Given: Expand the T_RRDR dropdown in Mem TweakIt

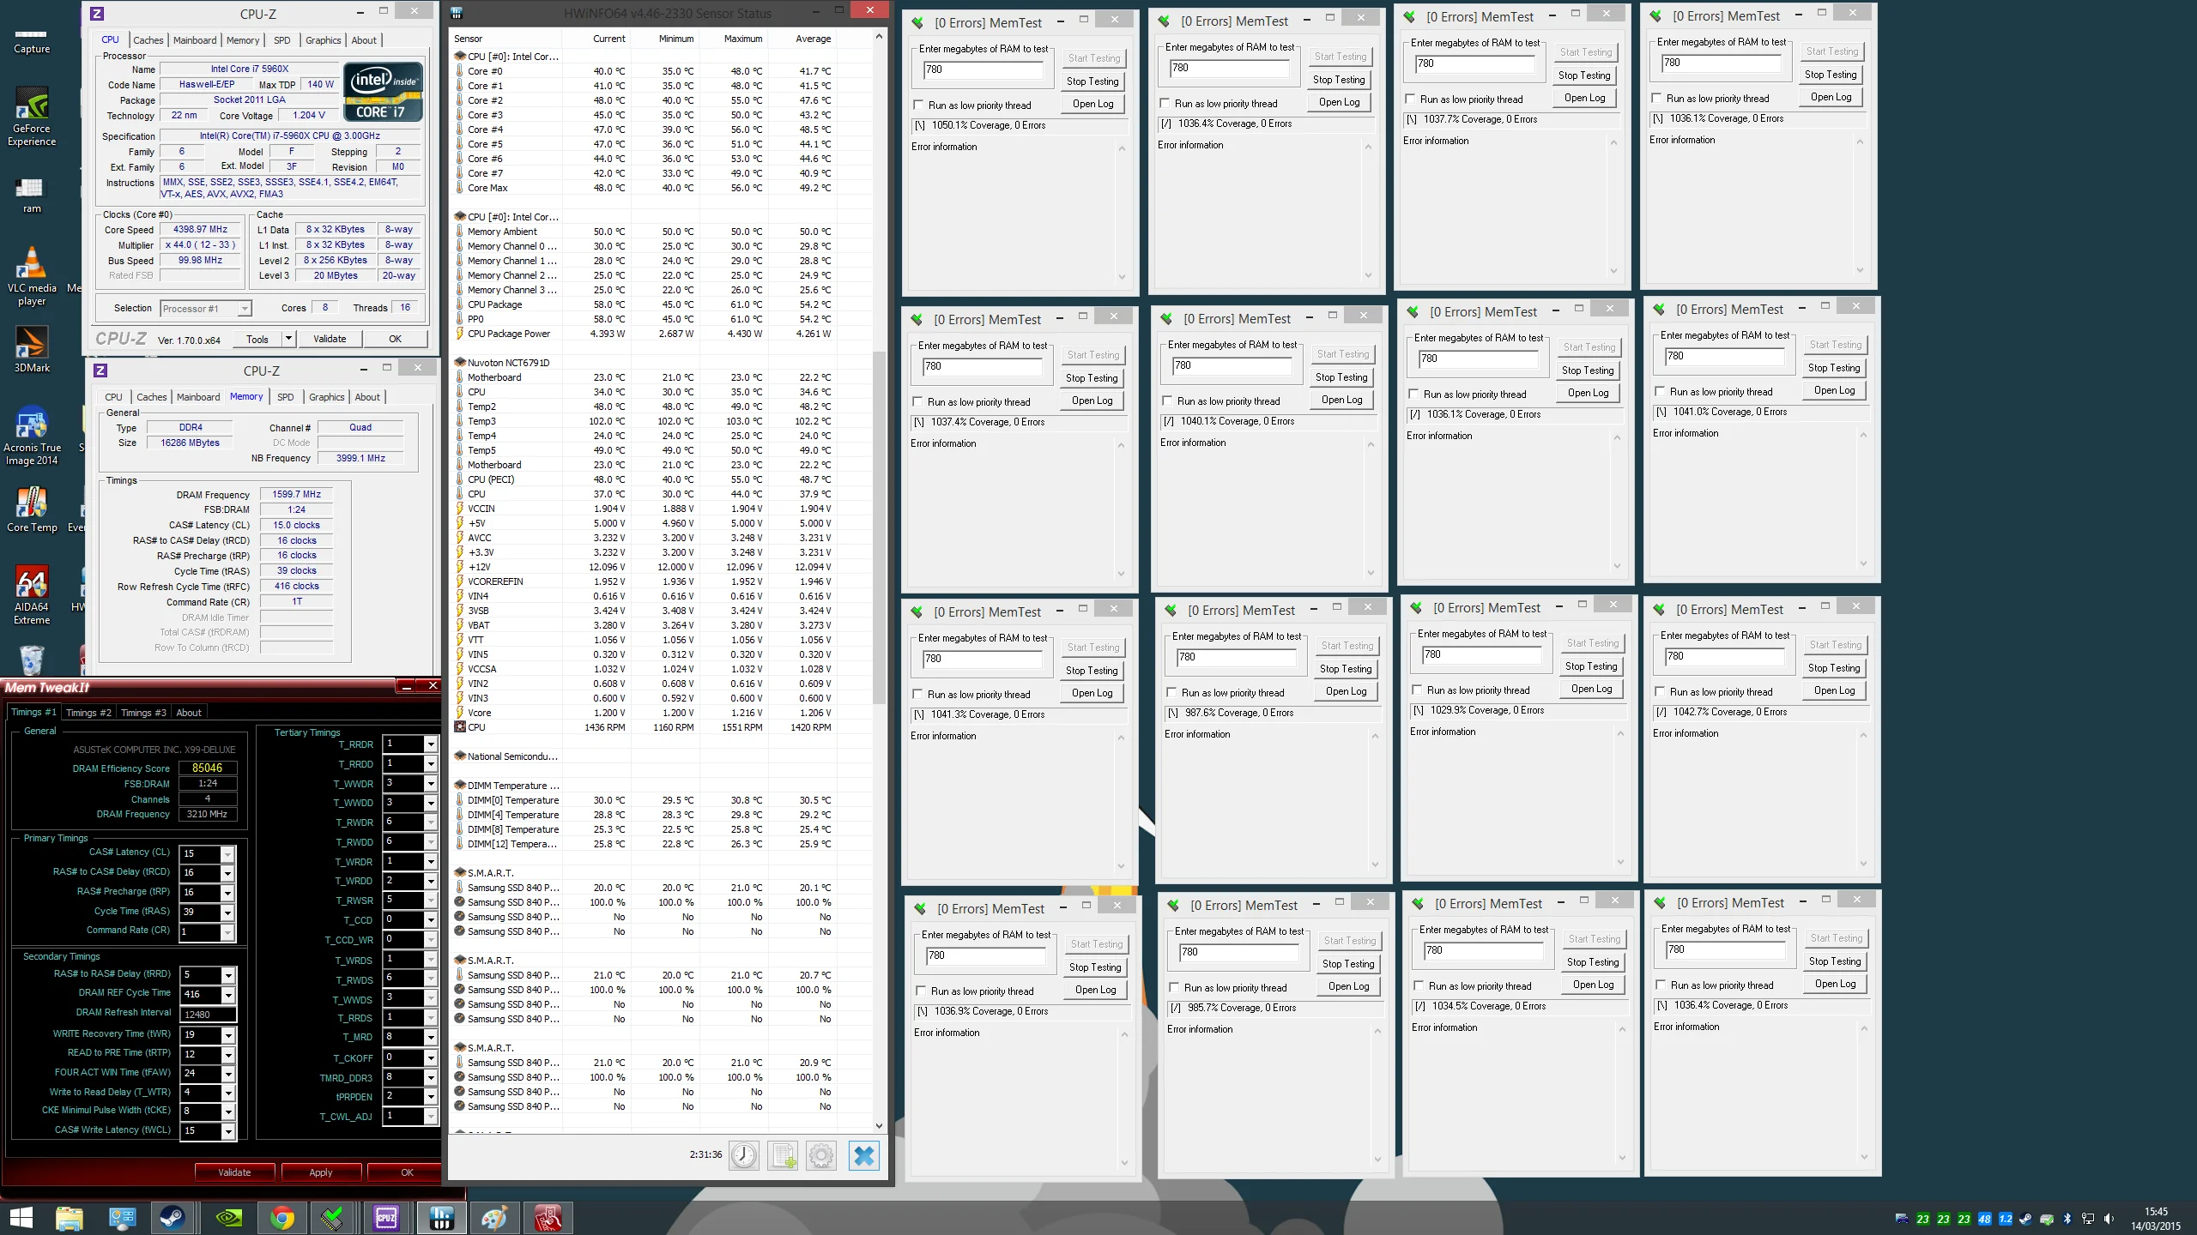Looking at the screenshot, I should 431,744.
